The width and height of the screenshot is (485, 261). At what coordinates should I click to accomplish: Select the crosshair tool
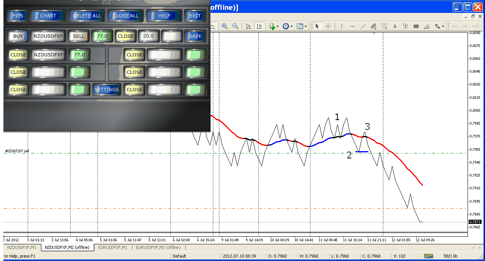[x=328, y=26]
